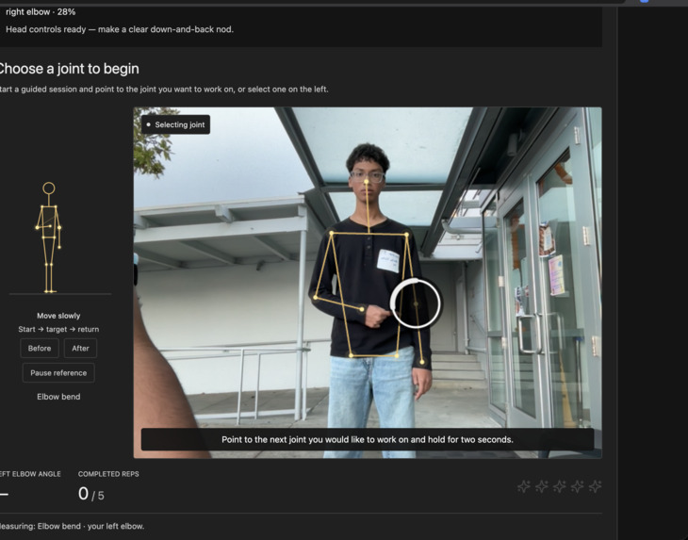Click the ELBOW ANGLE label
Screen dimensions: 688x540
pos(30,474)
